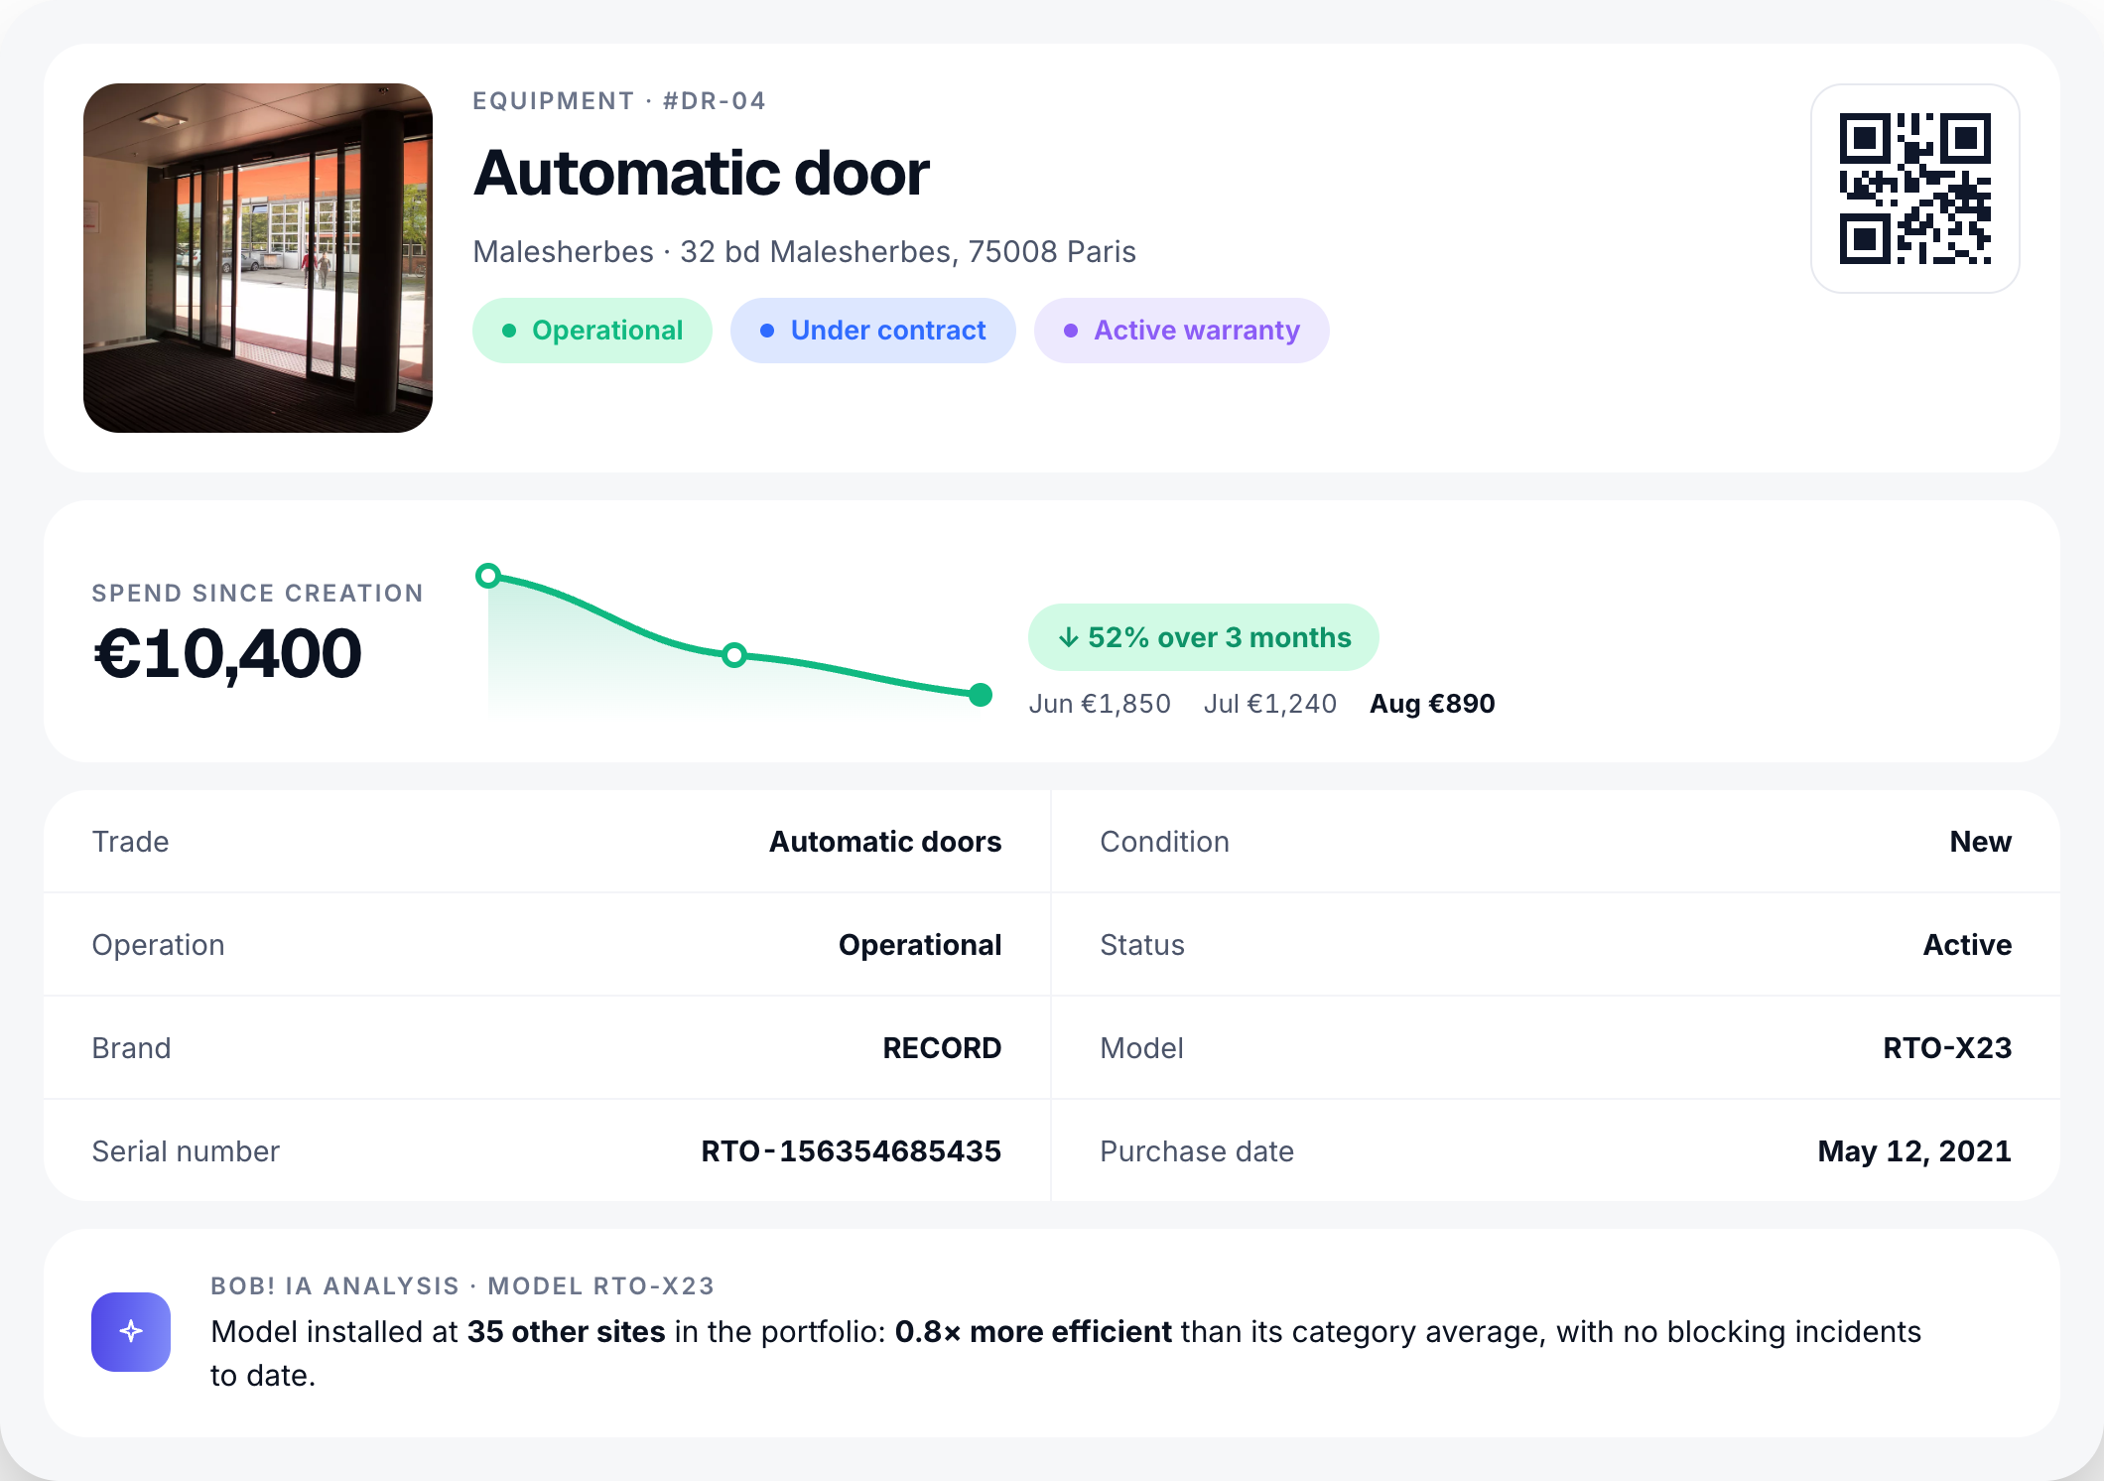Click the Aug €890 value
Viewport: 2104px width, 1481px height.
[x=1432, y=704]
